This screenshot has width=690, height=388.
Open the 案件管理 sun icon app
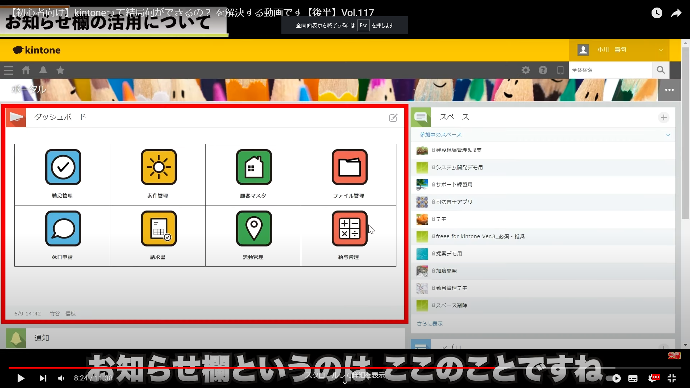[x=158, y=167]
